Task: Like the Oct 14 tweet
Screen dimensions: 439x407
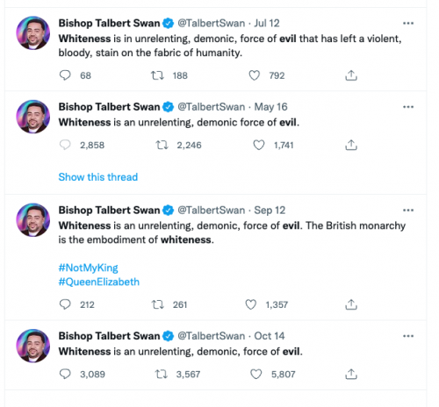Action: coord(256,374)
